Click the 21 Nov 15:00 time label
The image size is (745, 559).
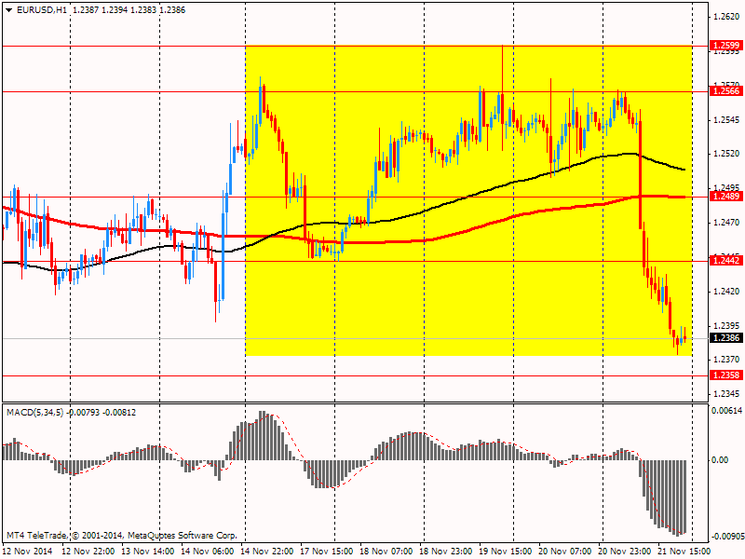coord(684,551)
